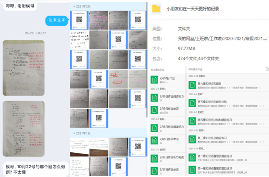Open the 2月9日作业阅读听力 assignment title
Image resolution: width=269 pixels, height=177 pixels.
coord(172,96)
